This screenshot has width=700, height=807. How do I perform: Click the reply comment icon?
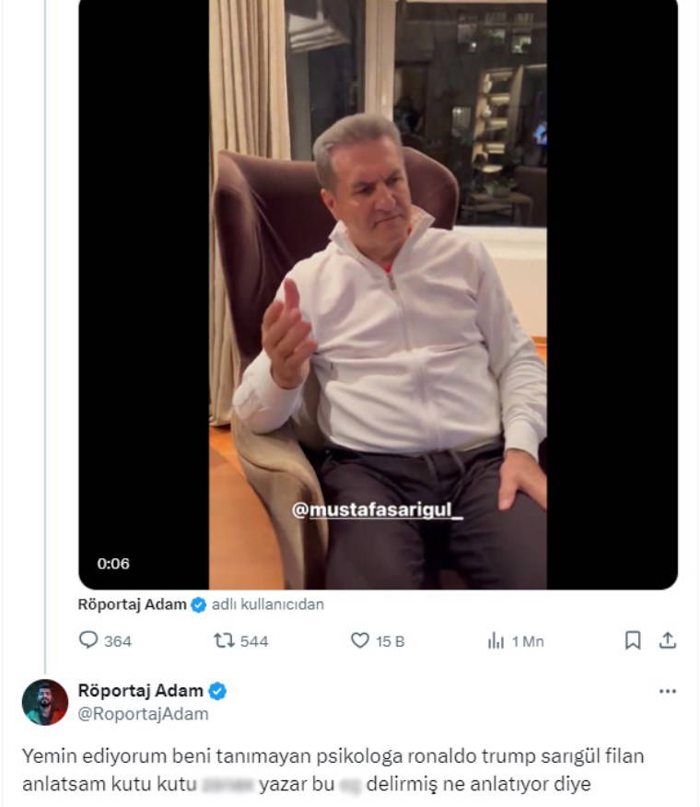[88, 640]
